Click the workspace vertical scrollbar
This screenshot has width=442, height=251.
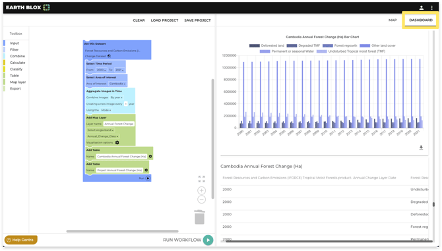click(212, 139)
